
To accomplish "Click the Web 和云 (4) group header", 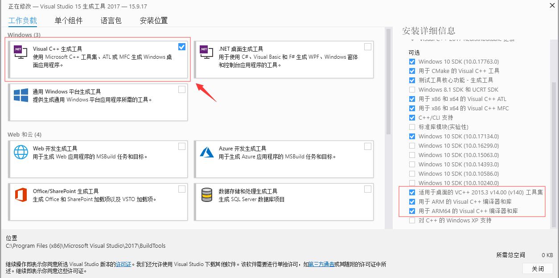I will pos(25,134).
